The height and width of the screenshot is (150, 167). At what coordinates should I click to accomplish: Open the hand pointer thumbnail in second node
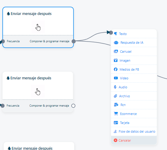click(38, 92)
